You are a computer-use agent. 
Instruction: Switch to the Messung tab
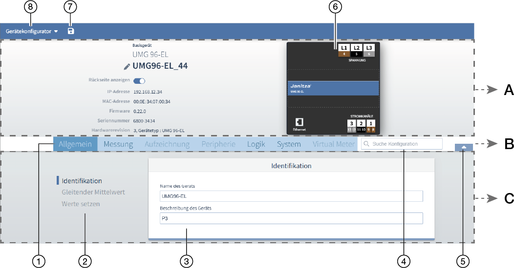pyautogui.click(x=118, y=144)
